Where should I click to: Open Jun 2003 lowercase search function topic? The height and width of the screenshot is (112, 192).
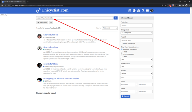50,64
